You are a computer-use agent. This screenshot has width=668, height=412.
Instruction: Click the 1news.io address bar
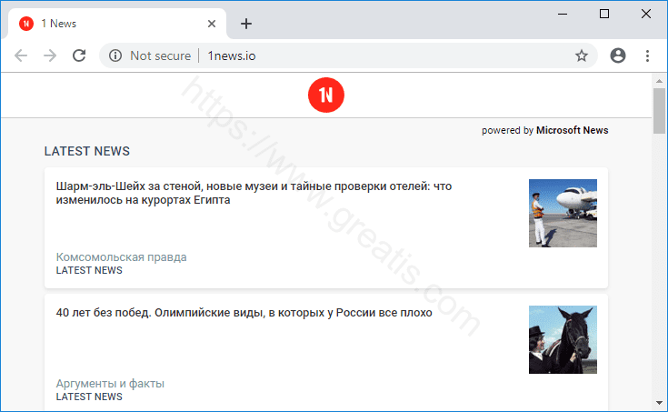349,55
